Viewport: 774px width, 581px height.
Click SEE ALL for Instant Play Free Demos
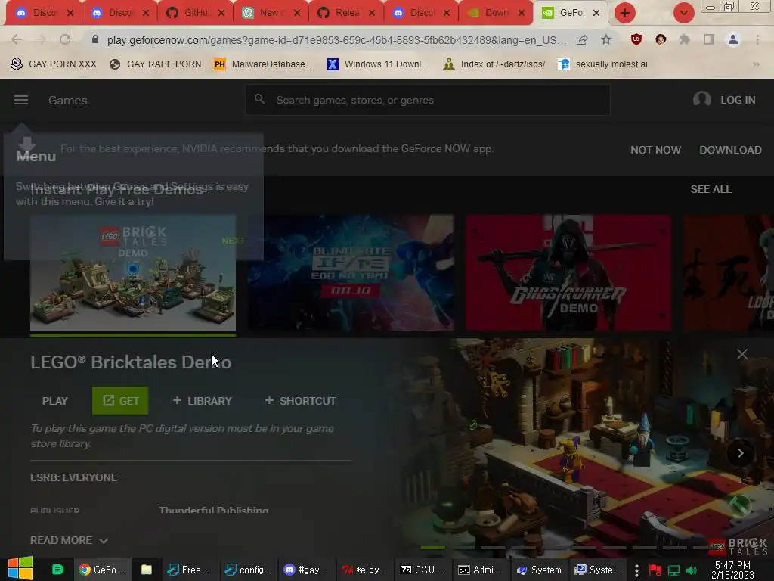point(711,189)
